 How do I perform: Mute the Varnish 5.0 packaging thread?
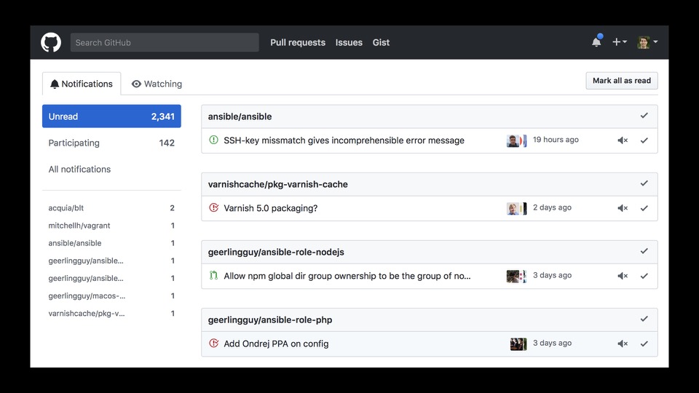click(x=623, y=208)
